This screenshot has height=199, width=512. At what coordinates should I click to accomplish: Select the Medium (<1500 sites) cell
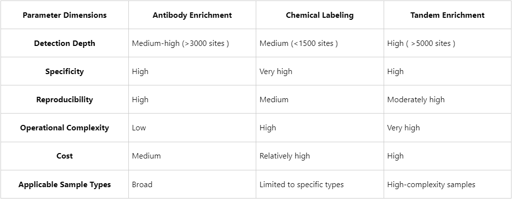click(x=299, y=43)
